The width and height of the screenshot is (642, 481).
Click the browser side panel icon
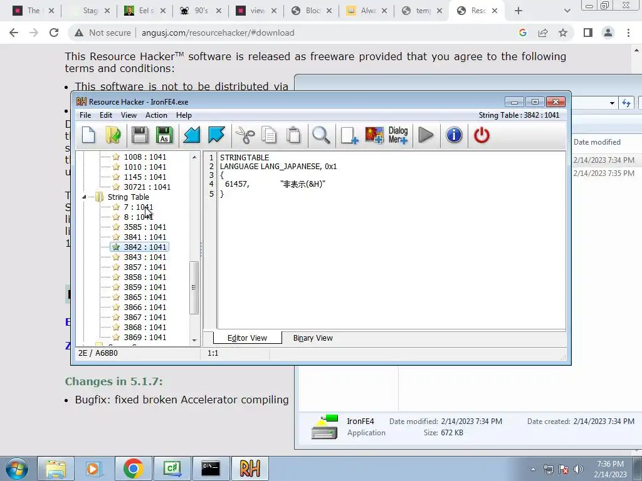[x=588, y=33]
